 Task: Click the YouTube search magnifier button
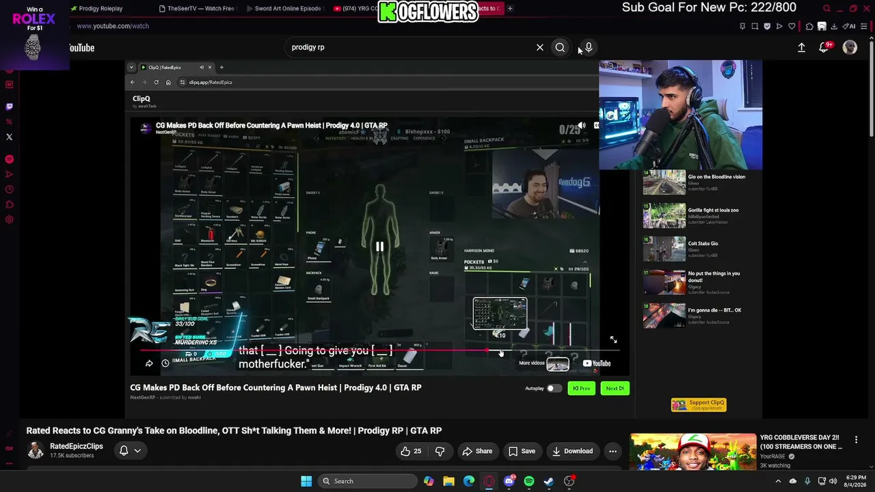560,47
